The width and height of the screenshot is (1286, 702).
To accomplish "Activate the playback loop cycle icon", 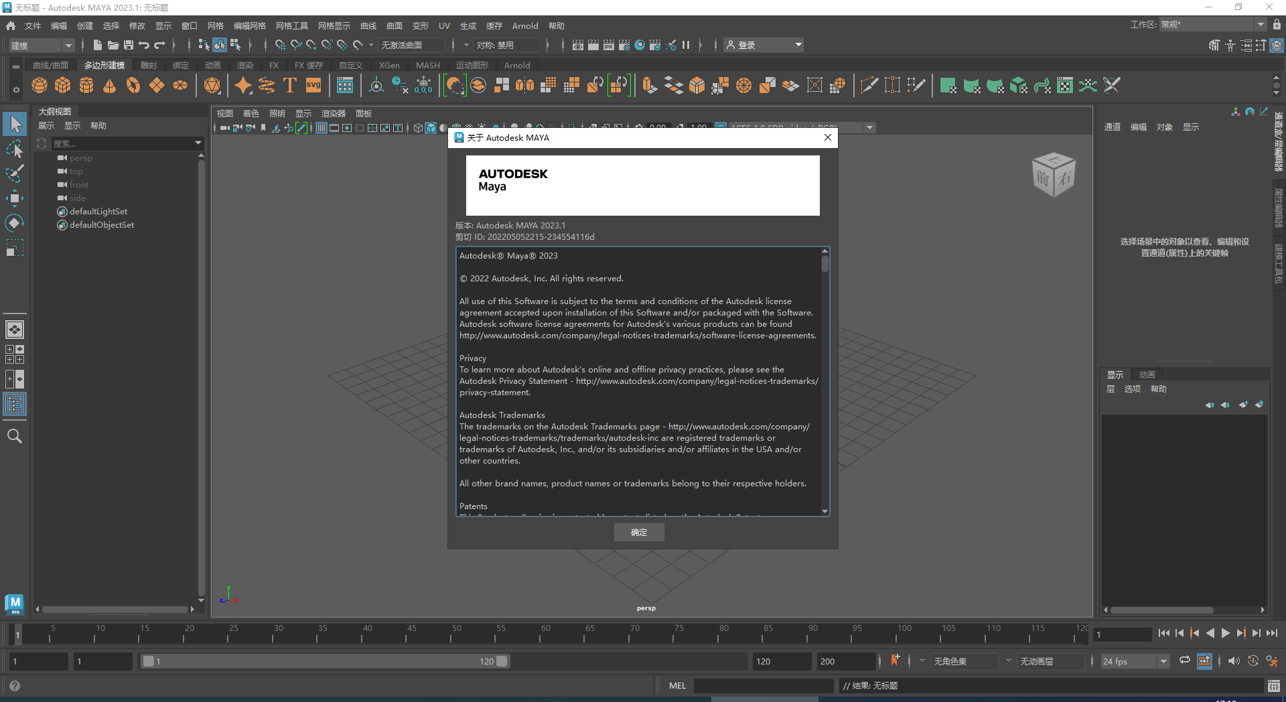I will coord(1184,661).
